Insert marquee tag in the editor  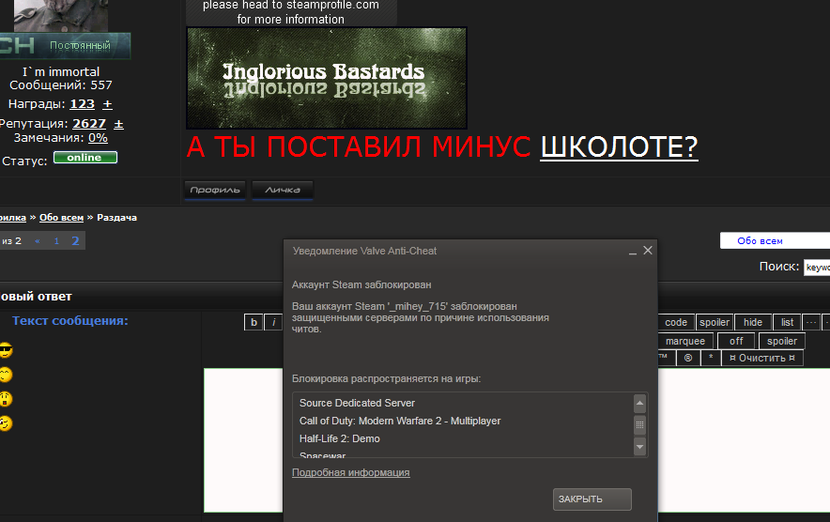(x=685, y=341)
